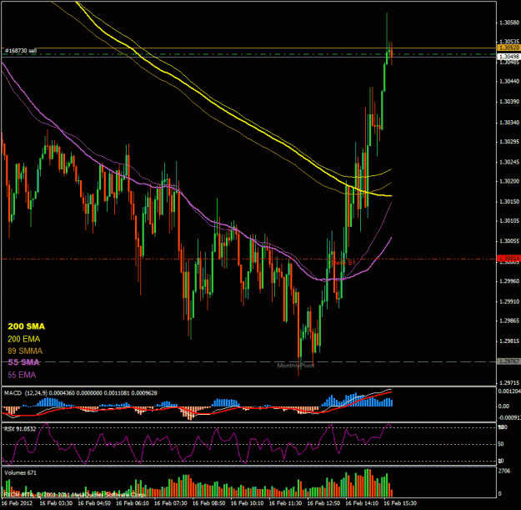Click the 16 Feb 15:30 time label
Screen dimensions: 521x510
(x=400, y=503)
